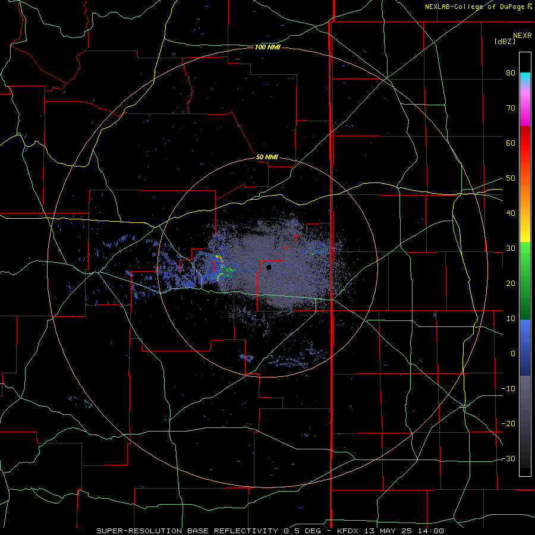Screen dimensions: 535x535
Task: Click the 40 value on the dBZ scale
Action: (x=511, y=213)
